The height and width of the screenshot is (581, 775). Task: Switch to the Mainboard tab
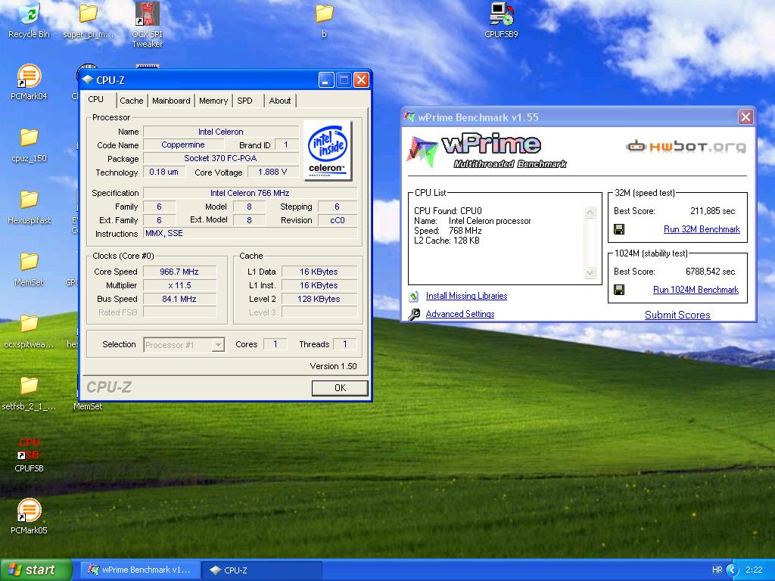pyautogui.click(x=171, y=101)
